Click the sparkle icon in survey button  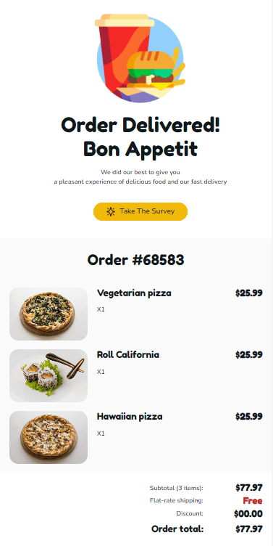[x=111, y=211]
